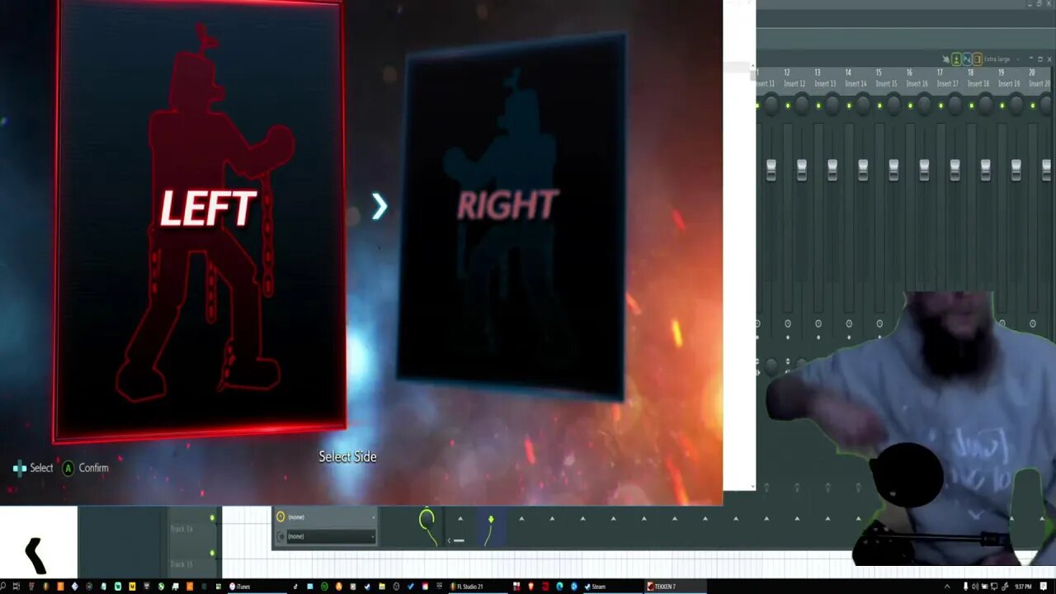This screenshot has height=594, width=1056.
Task: Toggle the Track 15 green mute LED
Action: point(212,553)
